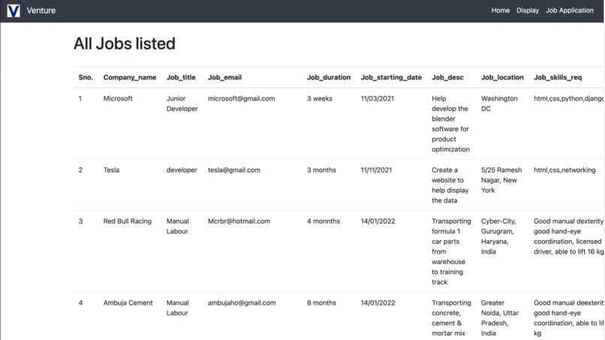Image resolution: width=605 pixels, height=340 pixels.
Task: Click Manual Labour in Ambuja Cement row
Action: point(177,308)
